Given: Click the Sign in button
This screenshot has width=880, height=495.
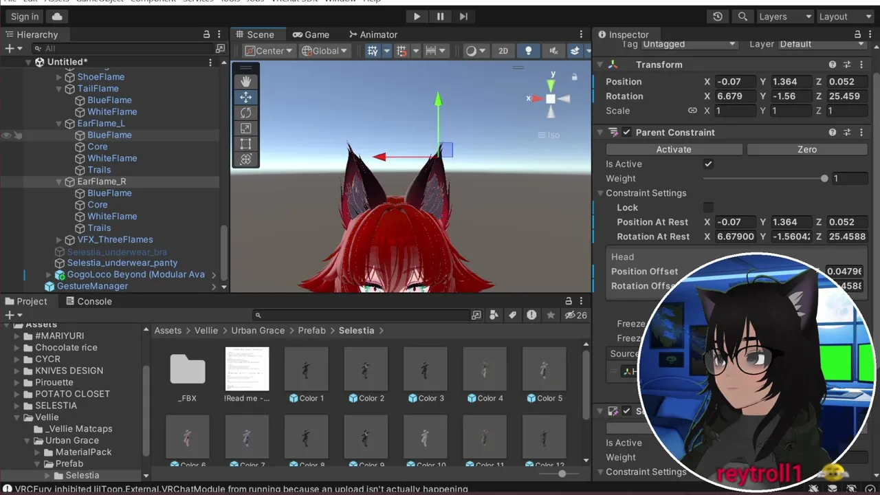Looking at the screenshot, I should point(25,16).
